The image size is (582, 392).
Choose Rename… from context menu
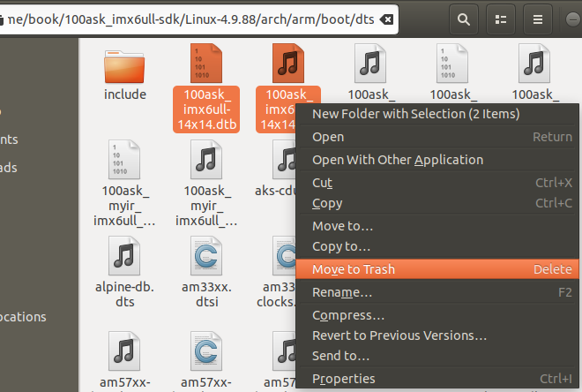pos(437,292)
